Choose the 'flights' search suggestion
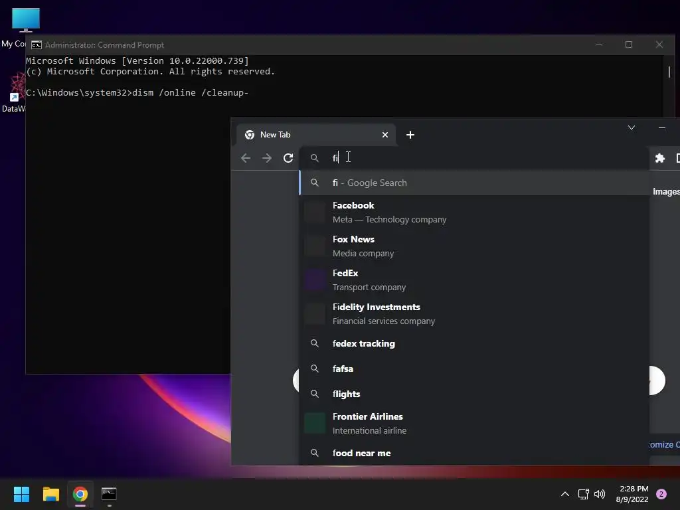 click(x=474, y=394)
